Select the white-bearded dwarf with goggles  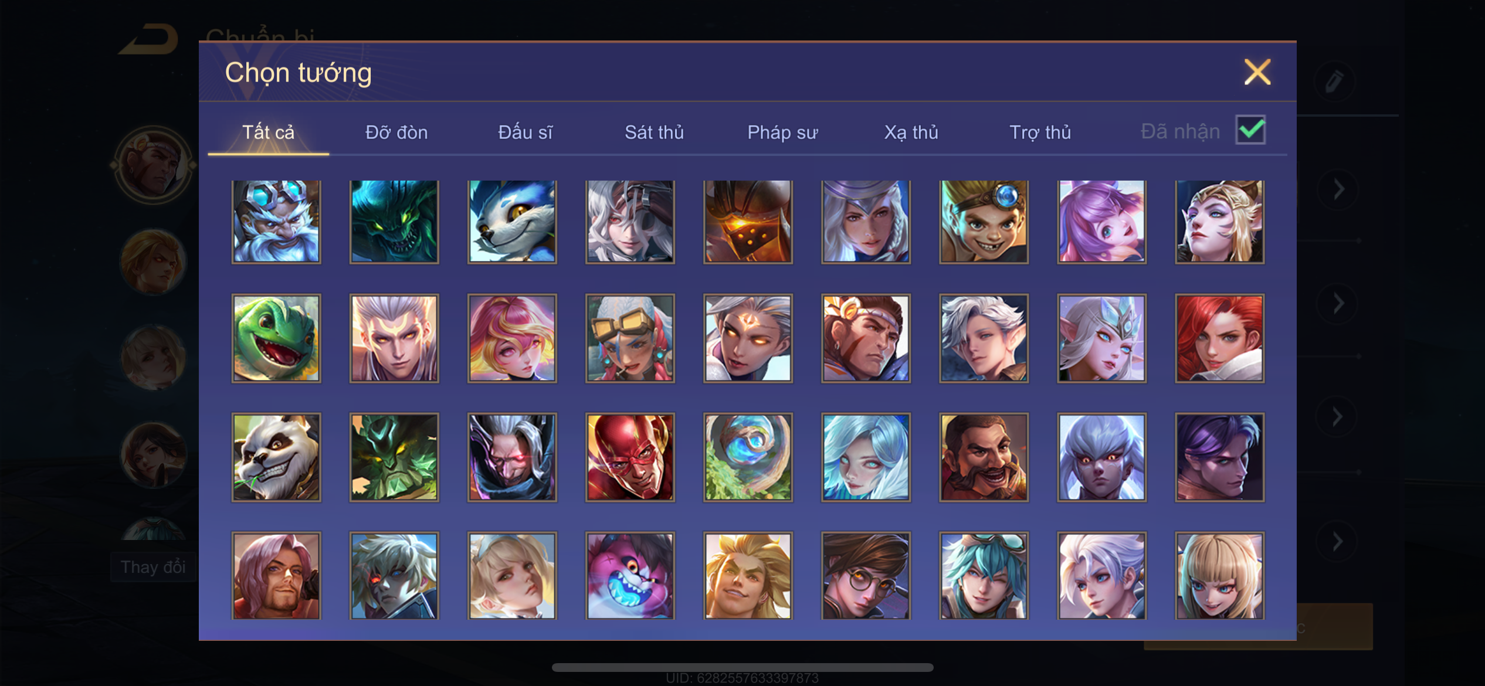pyautogui.click(x=276, y=221)
